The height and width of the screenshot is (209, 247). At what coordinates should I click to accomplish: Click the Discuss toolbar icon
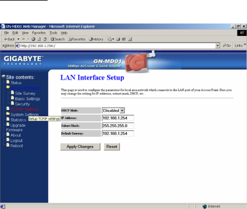tap(130, 39)
